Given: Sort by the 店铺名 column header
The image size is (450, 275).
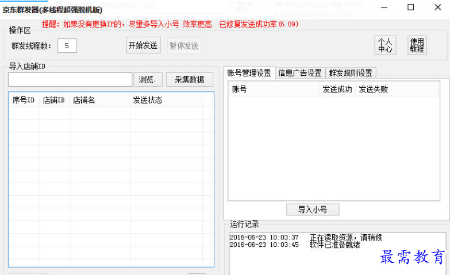Looking at the screenshot, I should pyautogui.click(x=99, y=100).
